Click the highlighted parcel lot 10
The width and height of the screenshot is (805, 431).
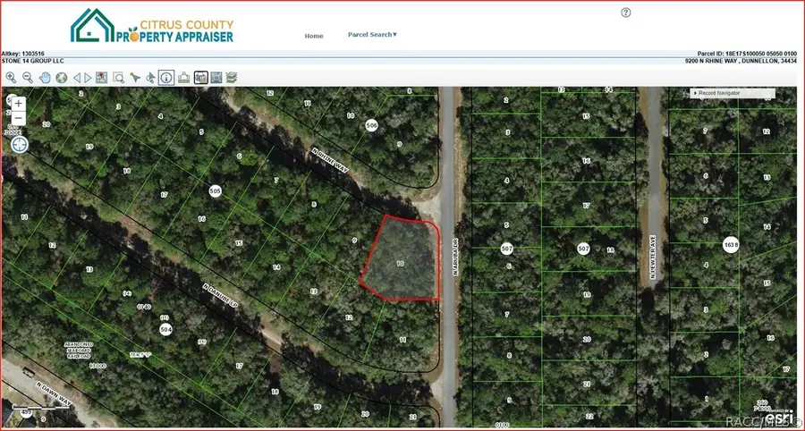point(402,260)
